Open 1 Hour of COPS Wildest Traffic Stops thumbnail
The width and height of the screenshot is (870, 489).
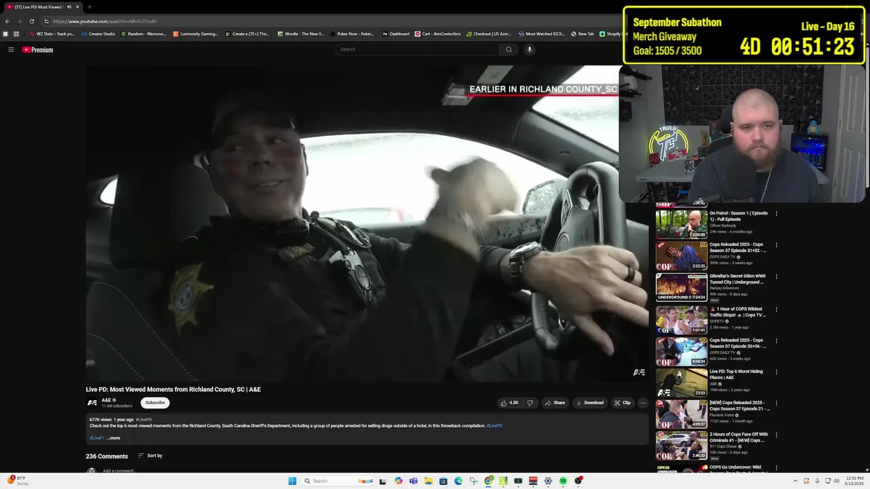681,320
